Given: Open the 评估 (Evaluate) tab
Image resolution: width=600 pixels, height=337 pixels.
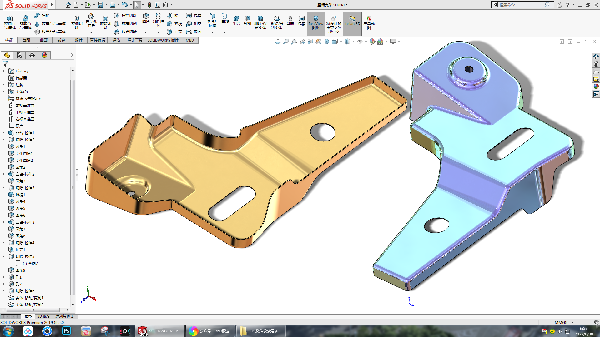Looking at the screenshot, I should coord(116,40).
